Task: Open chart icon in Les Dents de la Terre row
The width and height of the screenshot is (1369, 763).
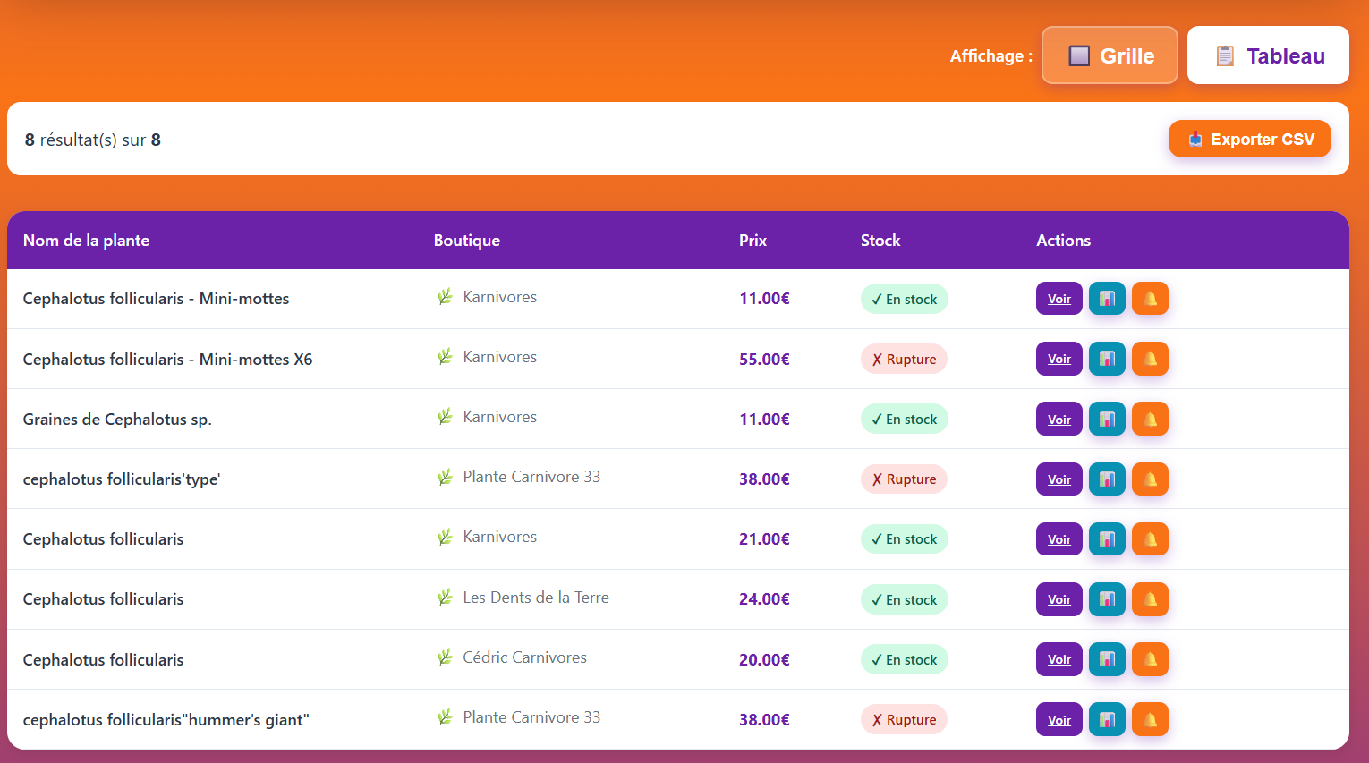Action: (x=1107, y=599)
